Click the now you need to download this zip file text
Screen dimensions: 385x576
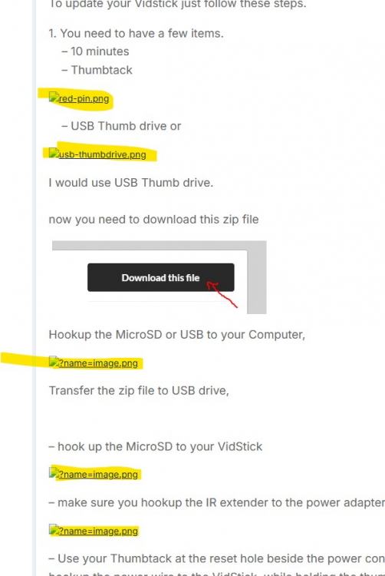pyautogui.click(x=153, y=220)
